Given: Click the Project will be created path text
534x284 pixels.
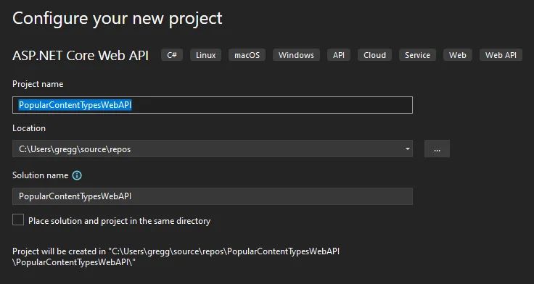Looking at the screenshot, I should point(176,256).
